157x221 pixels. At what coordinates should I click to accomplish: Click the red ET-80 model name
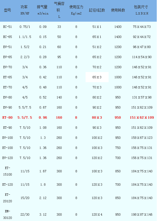7,117
